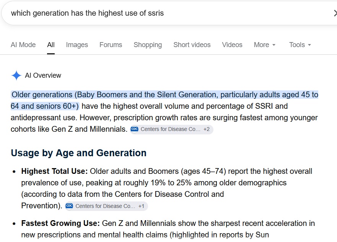Click the +1 sources count

(x=141, y=206)
